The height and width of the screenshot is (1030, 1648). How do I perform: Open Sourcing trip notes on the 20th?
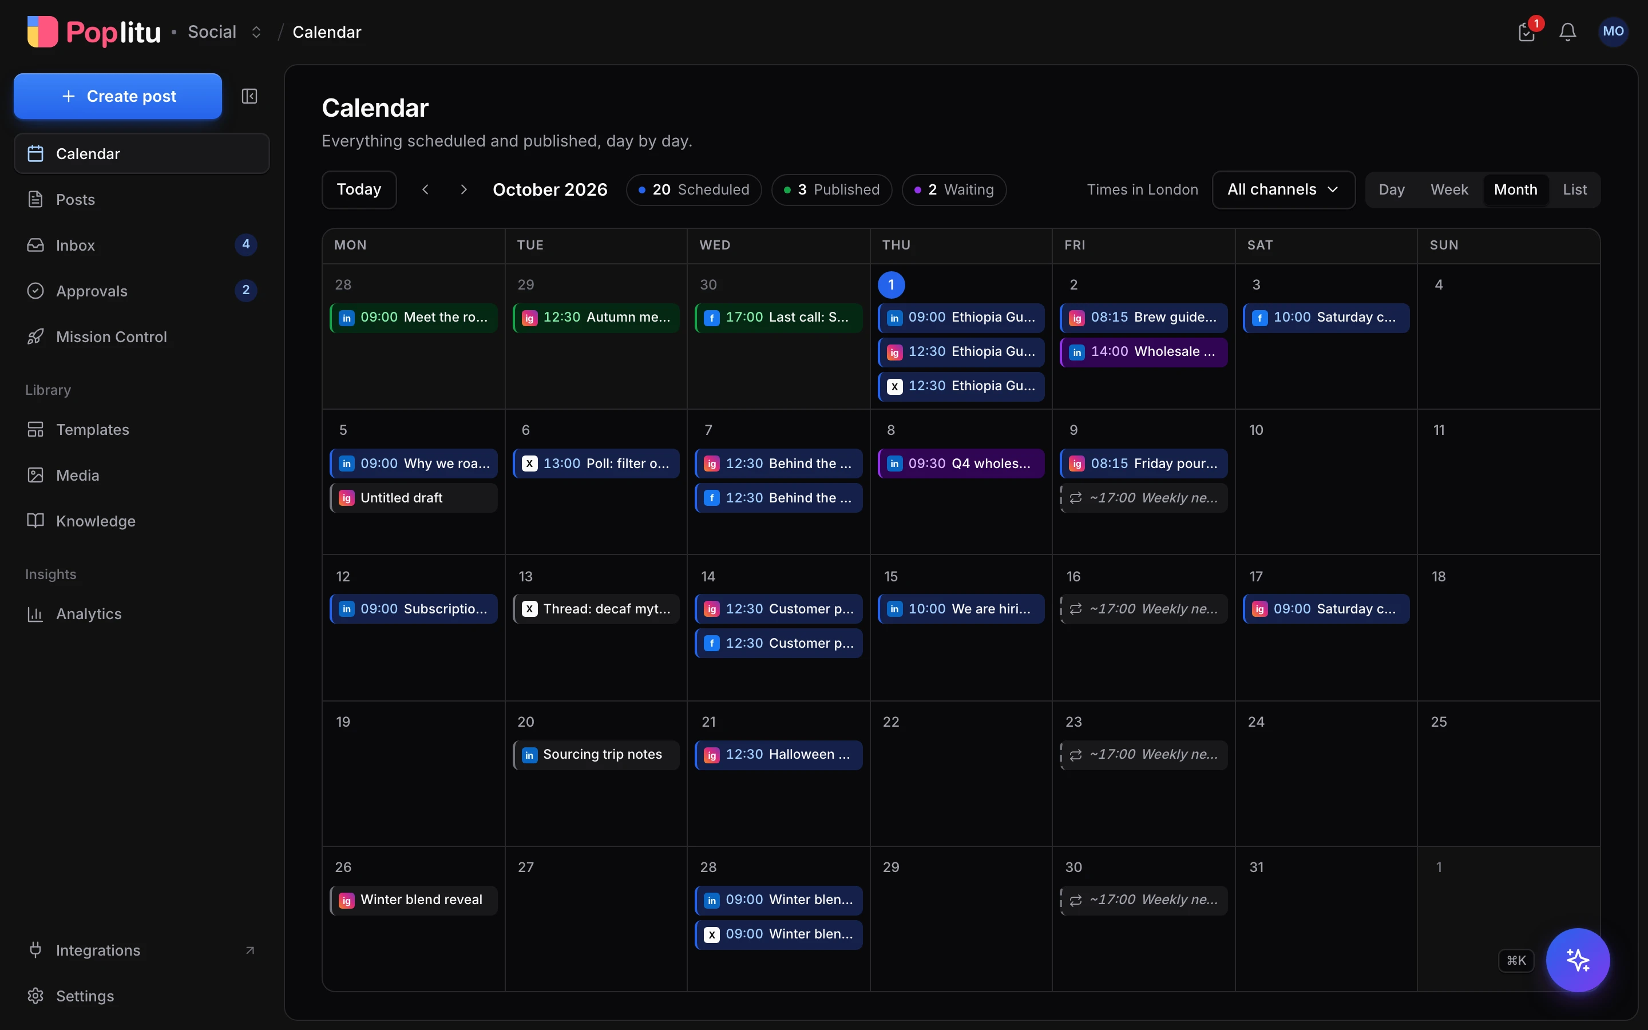click(x=596, y=755)
